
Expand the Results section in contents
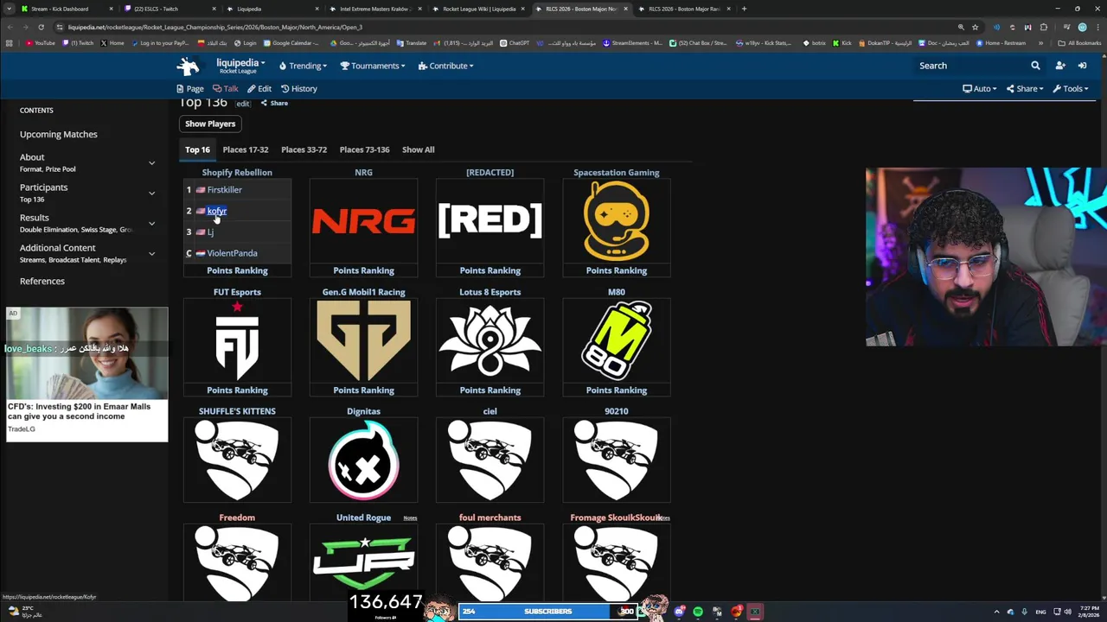151,223
